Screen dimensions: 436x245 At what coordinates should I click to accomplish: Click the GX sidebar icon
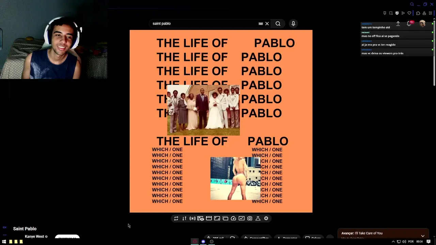(x=4, y=227)
